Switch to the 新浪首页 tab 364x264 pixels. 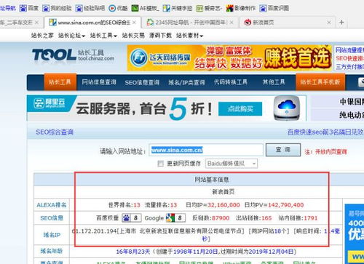(288, 23)
